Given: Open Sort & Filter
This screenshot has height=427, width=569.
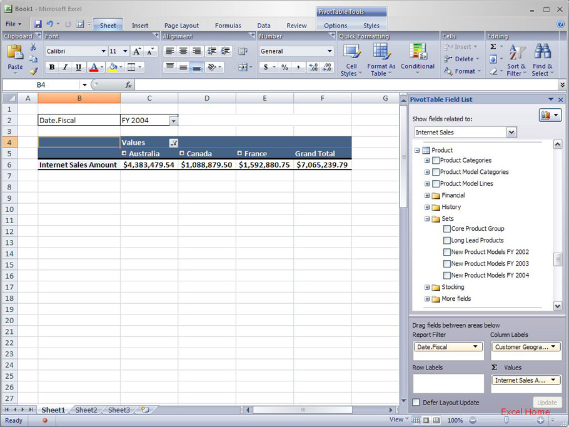Looking at the screenshot, I should click(x=516, y=60).
